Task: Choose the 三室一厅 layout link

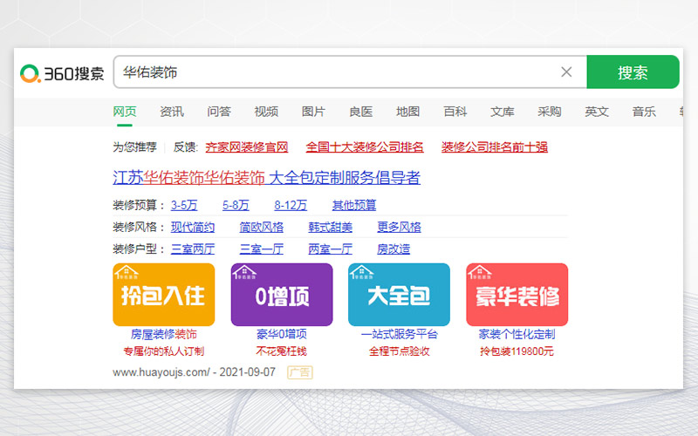Action: (x=261, y=249)
